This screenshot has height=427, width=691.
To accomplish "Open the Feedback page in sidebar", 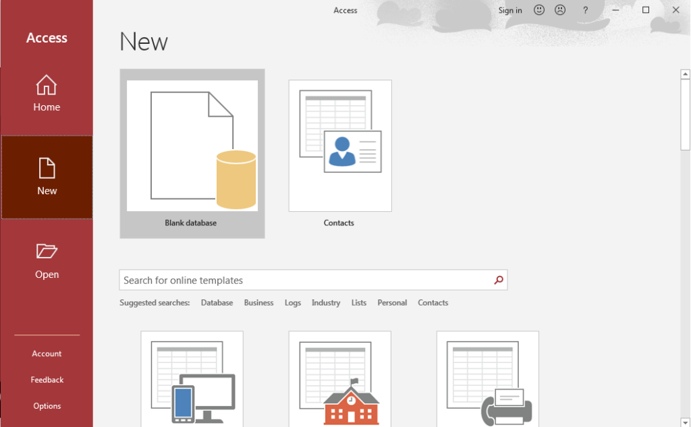I will click(x=47, y=380).
